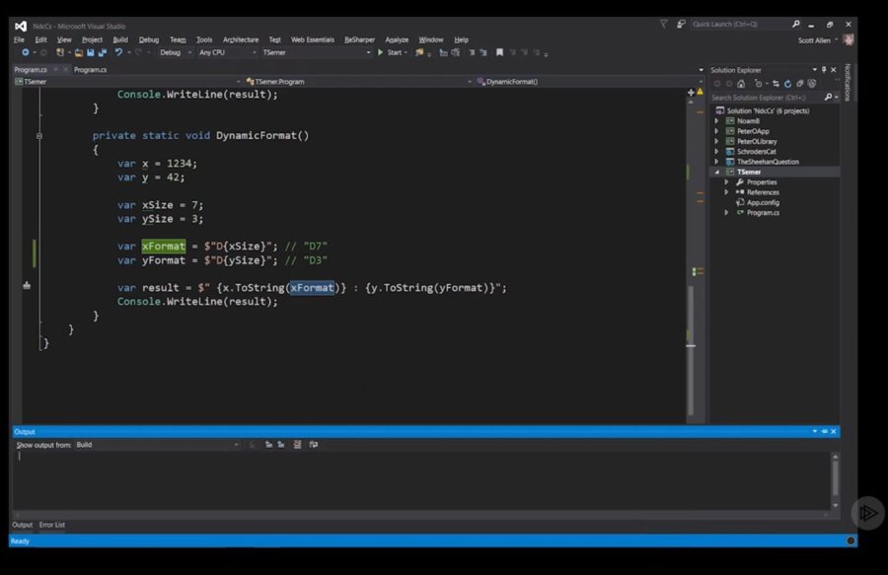888x575 pixels.
Task: Click the notifications filter funnel icon
Action: pos(663,24)
